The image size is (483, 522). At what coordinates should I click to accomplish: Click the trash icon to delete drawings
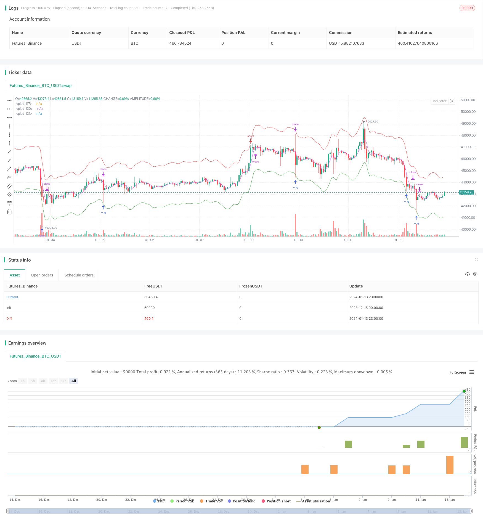point(9,212)
